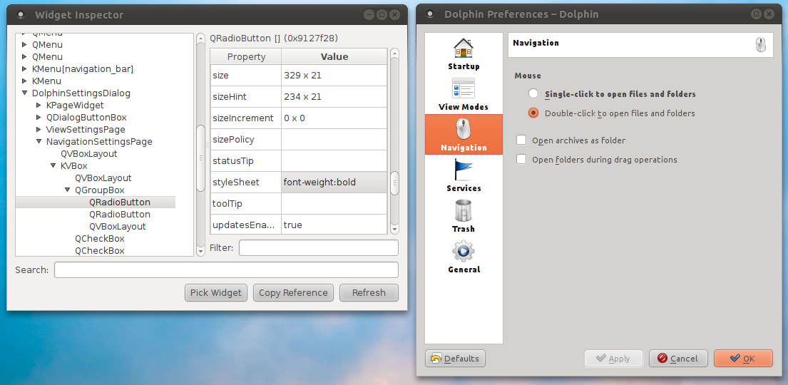Image resolution: width=788 pixels, height=385 pixels.
Task: Click the Copy Reference button
Action: (294, 292)
